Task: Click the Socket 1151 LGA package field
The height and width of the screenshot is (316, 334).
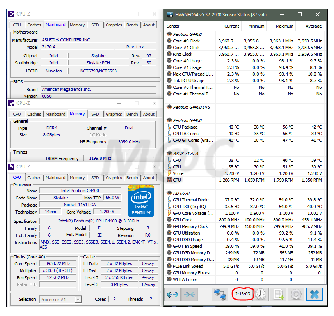Action: (80, 205)
